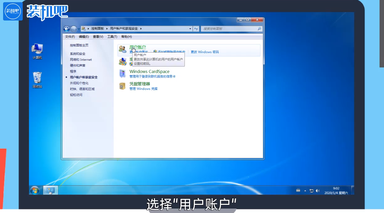
Task: Open the address bar history dropdown
Action: point(190,29)
